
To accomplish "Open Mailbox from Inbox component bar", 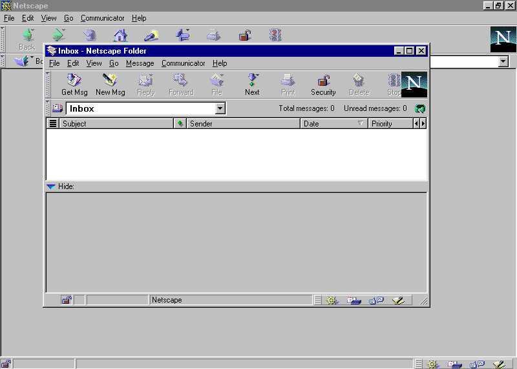I will point(353,300).
